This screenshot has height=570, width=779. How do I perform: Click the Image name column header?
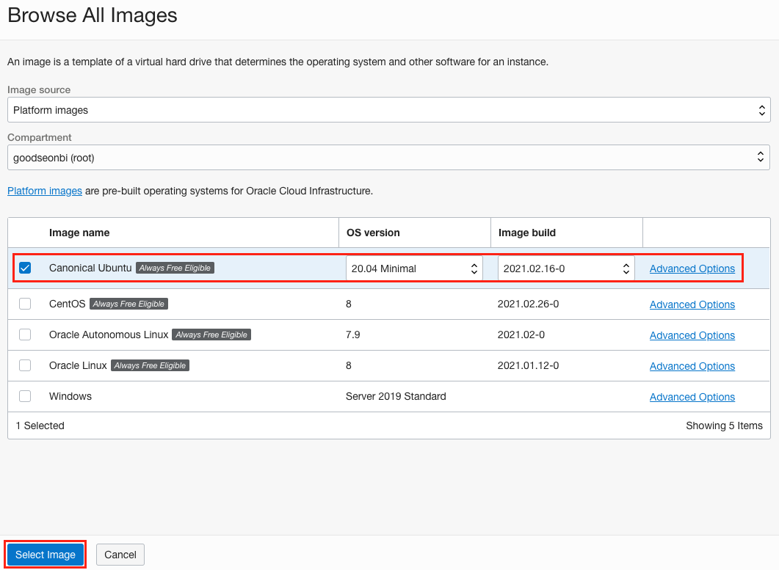(79, 233)
